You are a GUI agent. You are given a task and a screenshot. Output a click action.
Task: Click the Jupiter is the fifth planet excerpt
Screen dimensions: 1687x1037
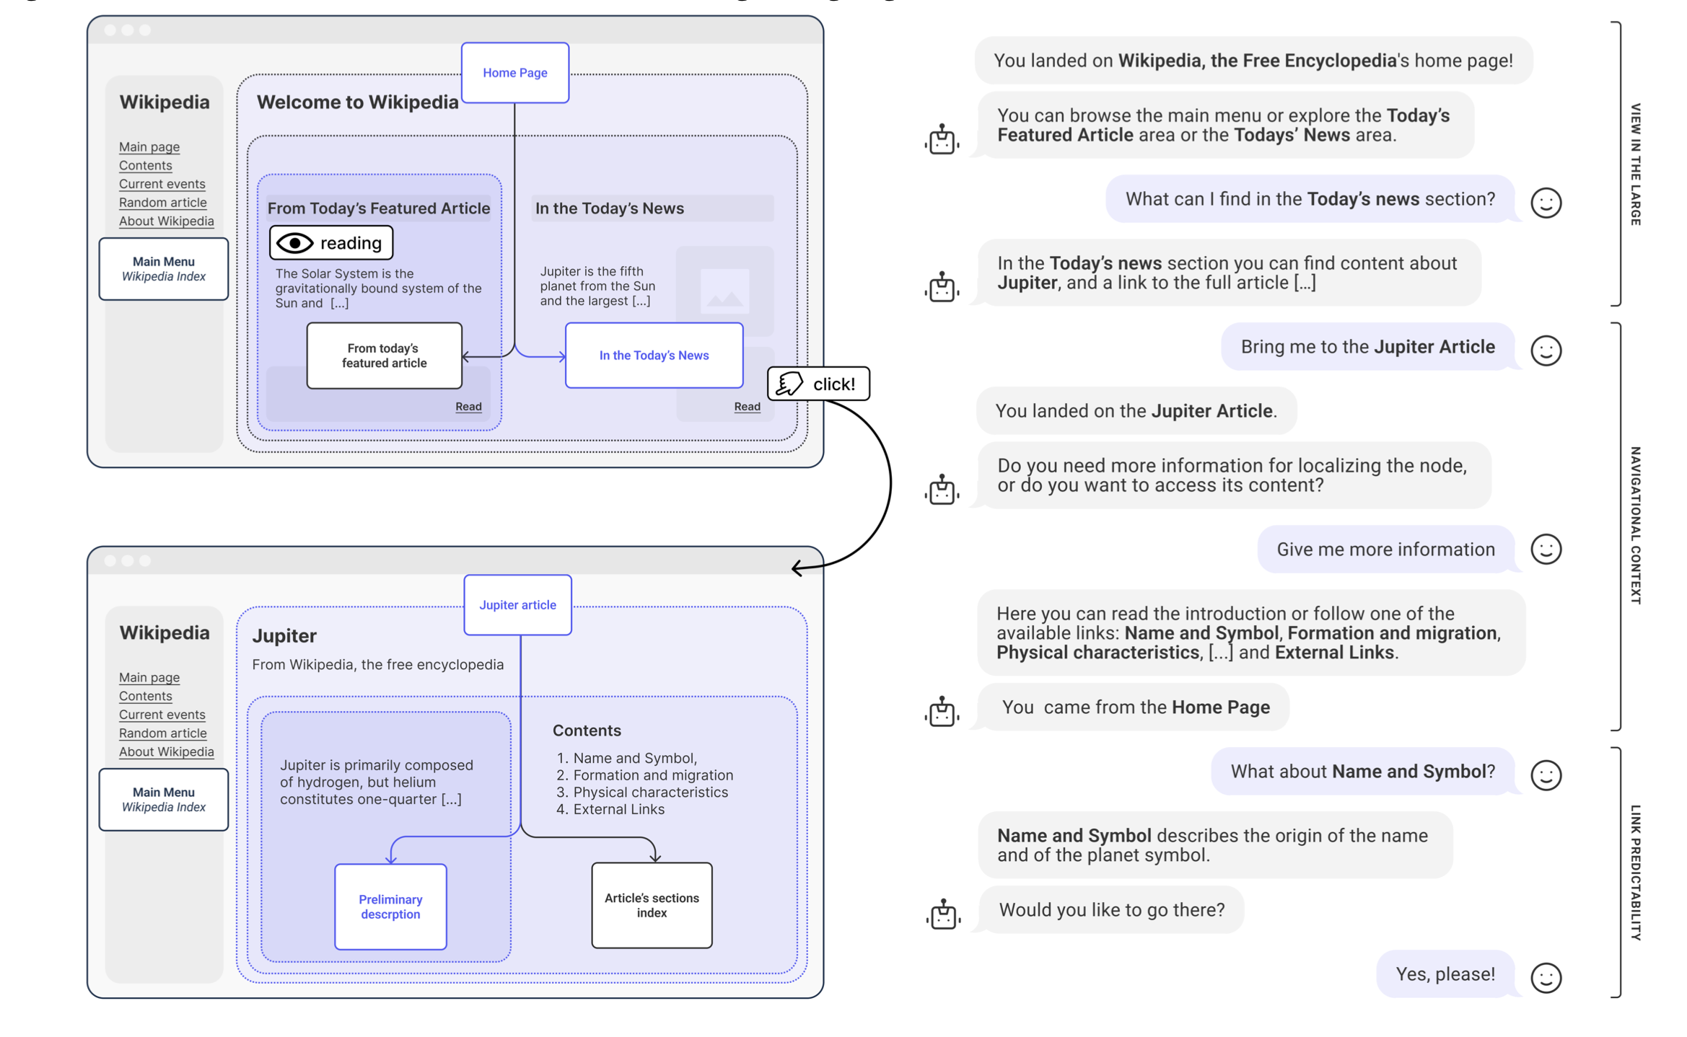(597, 286)
